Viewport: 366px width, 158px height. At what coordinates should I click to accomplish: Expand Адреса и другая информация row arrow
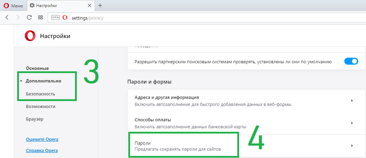tap(351, 101)
